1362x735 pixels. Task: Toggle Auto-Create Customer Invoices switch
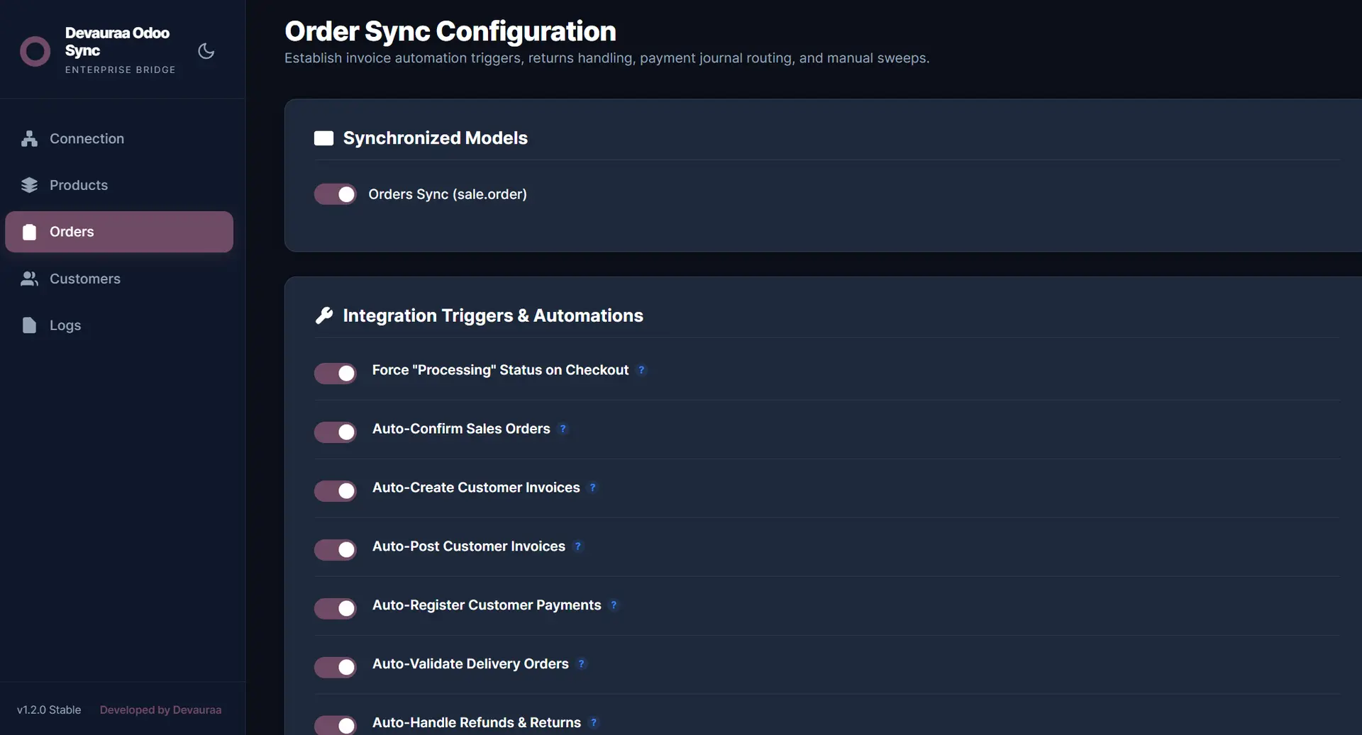click(x=336, y=491)
